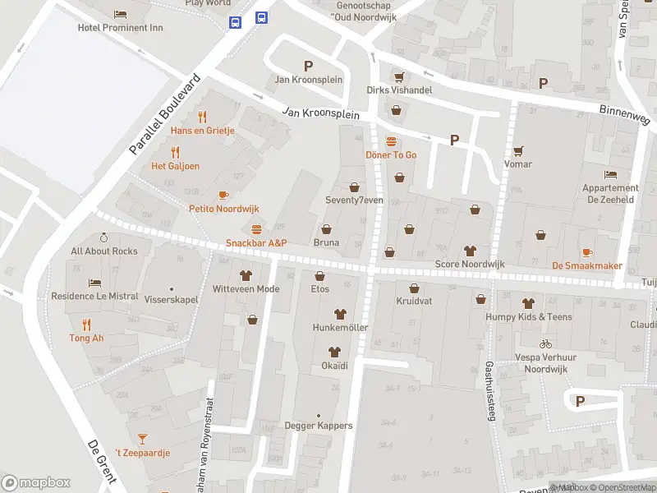The height and width of the screenshot is (493, 657).
Task: Click the Döner To Go fast food icon
Action: (391, 141)
